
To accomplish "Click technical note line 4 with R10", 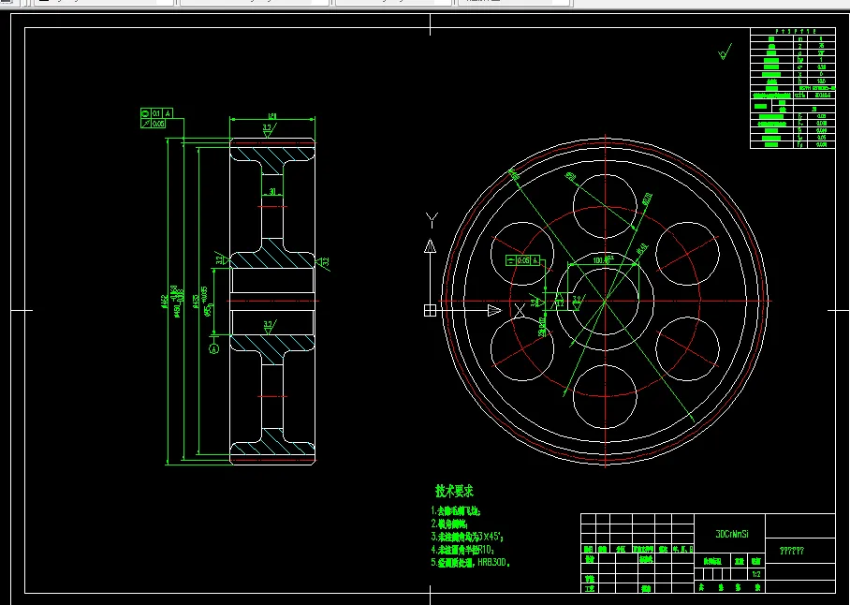I will pyautogui.click(x=462, y=550).
